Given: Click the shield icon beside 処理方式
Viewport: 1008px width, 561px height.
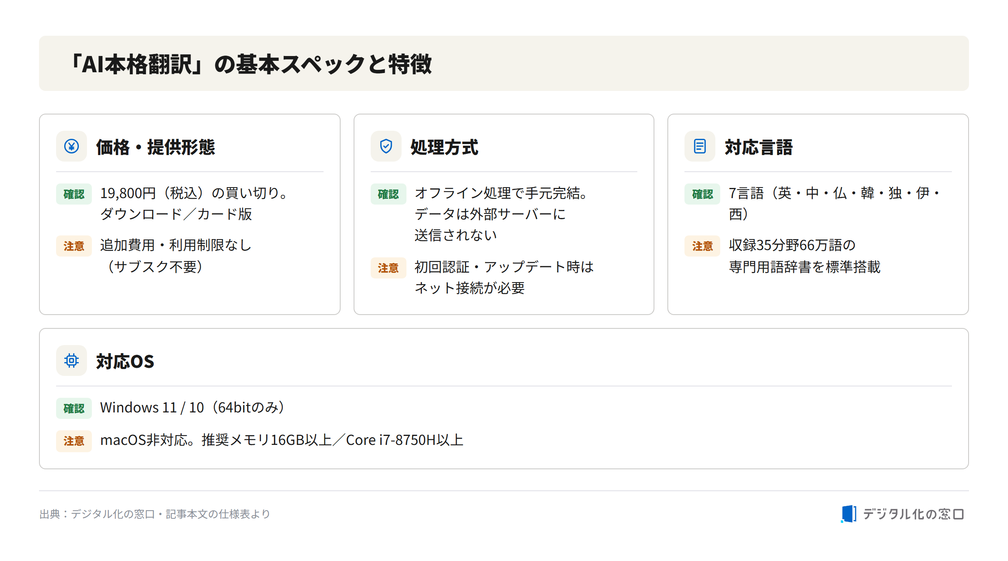Looking at the screenshot, I should pos(386,146).
